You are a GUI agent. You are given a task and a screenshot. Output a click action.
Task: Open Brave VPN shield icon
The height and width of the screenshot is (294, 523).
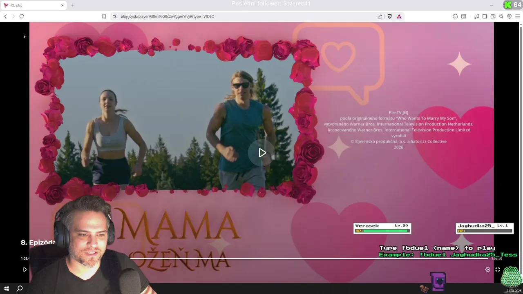509,16
